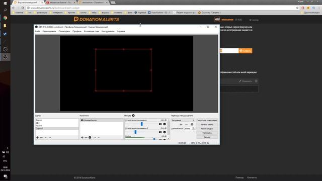
Task: Open the OBS Edit menu
Action: pyautogui.click(x=49, y=31)
